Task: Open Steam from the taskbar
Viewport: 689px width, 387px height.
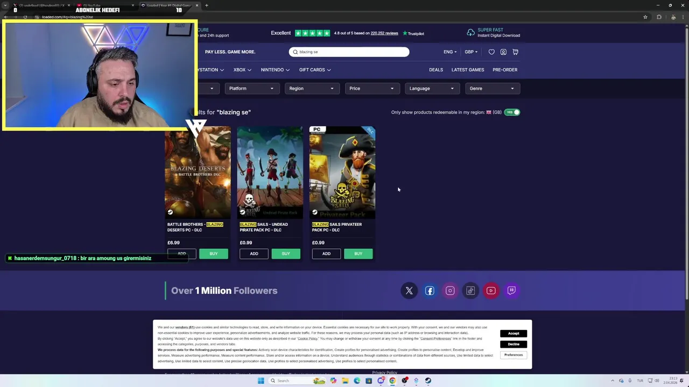Action: point(428,381)
